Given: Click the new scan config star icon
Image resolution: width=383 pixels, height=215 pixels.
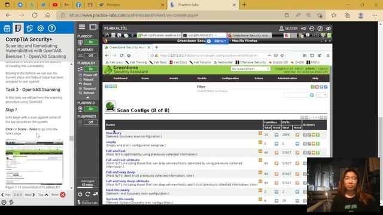Looking at the screenshot, I should [x=111, y=86].
